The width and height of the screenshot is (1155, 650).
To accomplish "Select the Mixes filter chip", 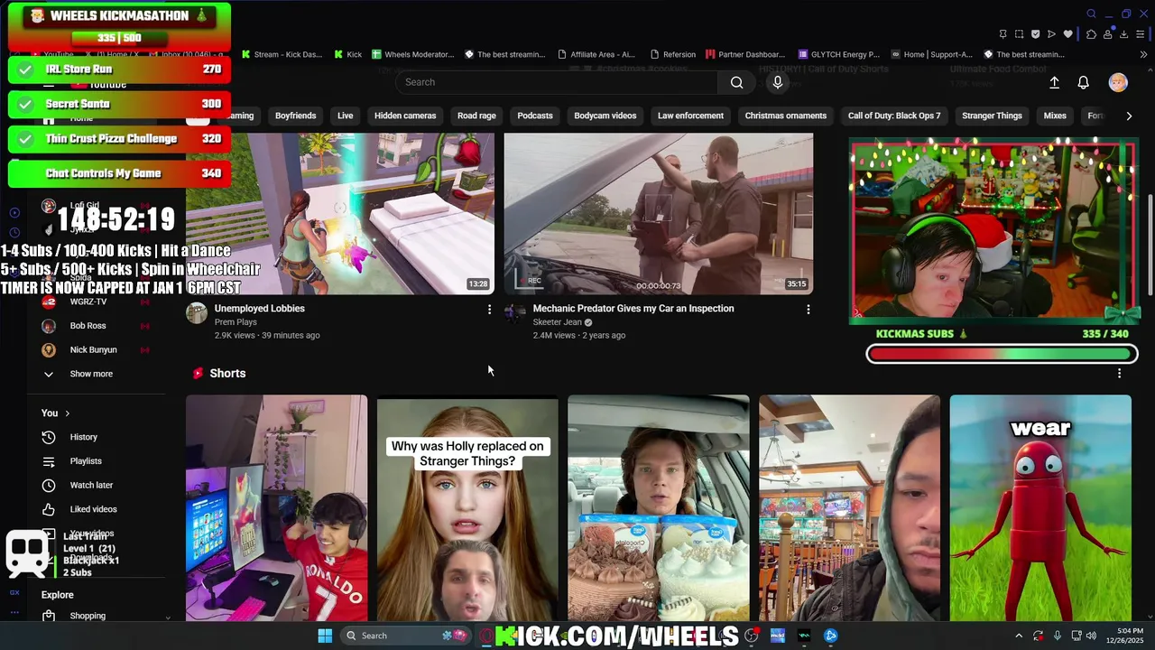I will [1055, 116].
